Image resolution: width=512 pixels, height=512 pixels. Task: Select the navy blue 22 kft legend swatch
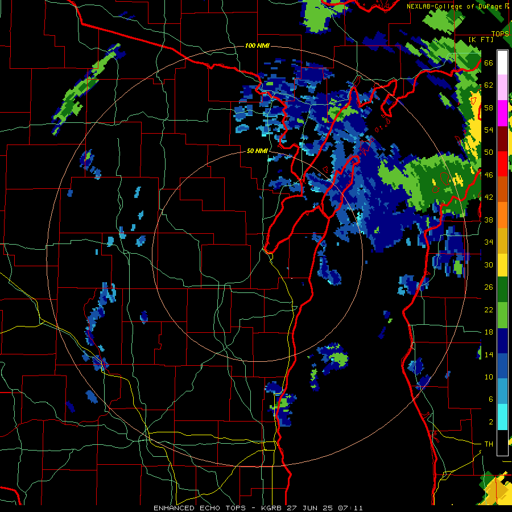coord(502,341)
